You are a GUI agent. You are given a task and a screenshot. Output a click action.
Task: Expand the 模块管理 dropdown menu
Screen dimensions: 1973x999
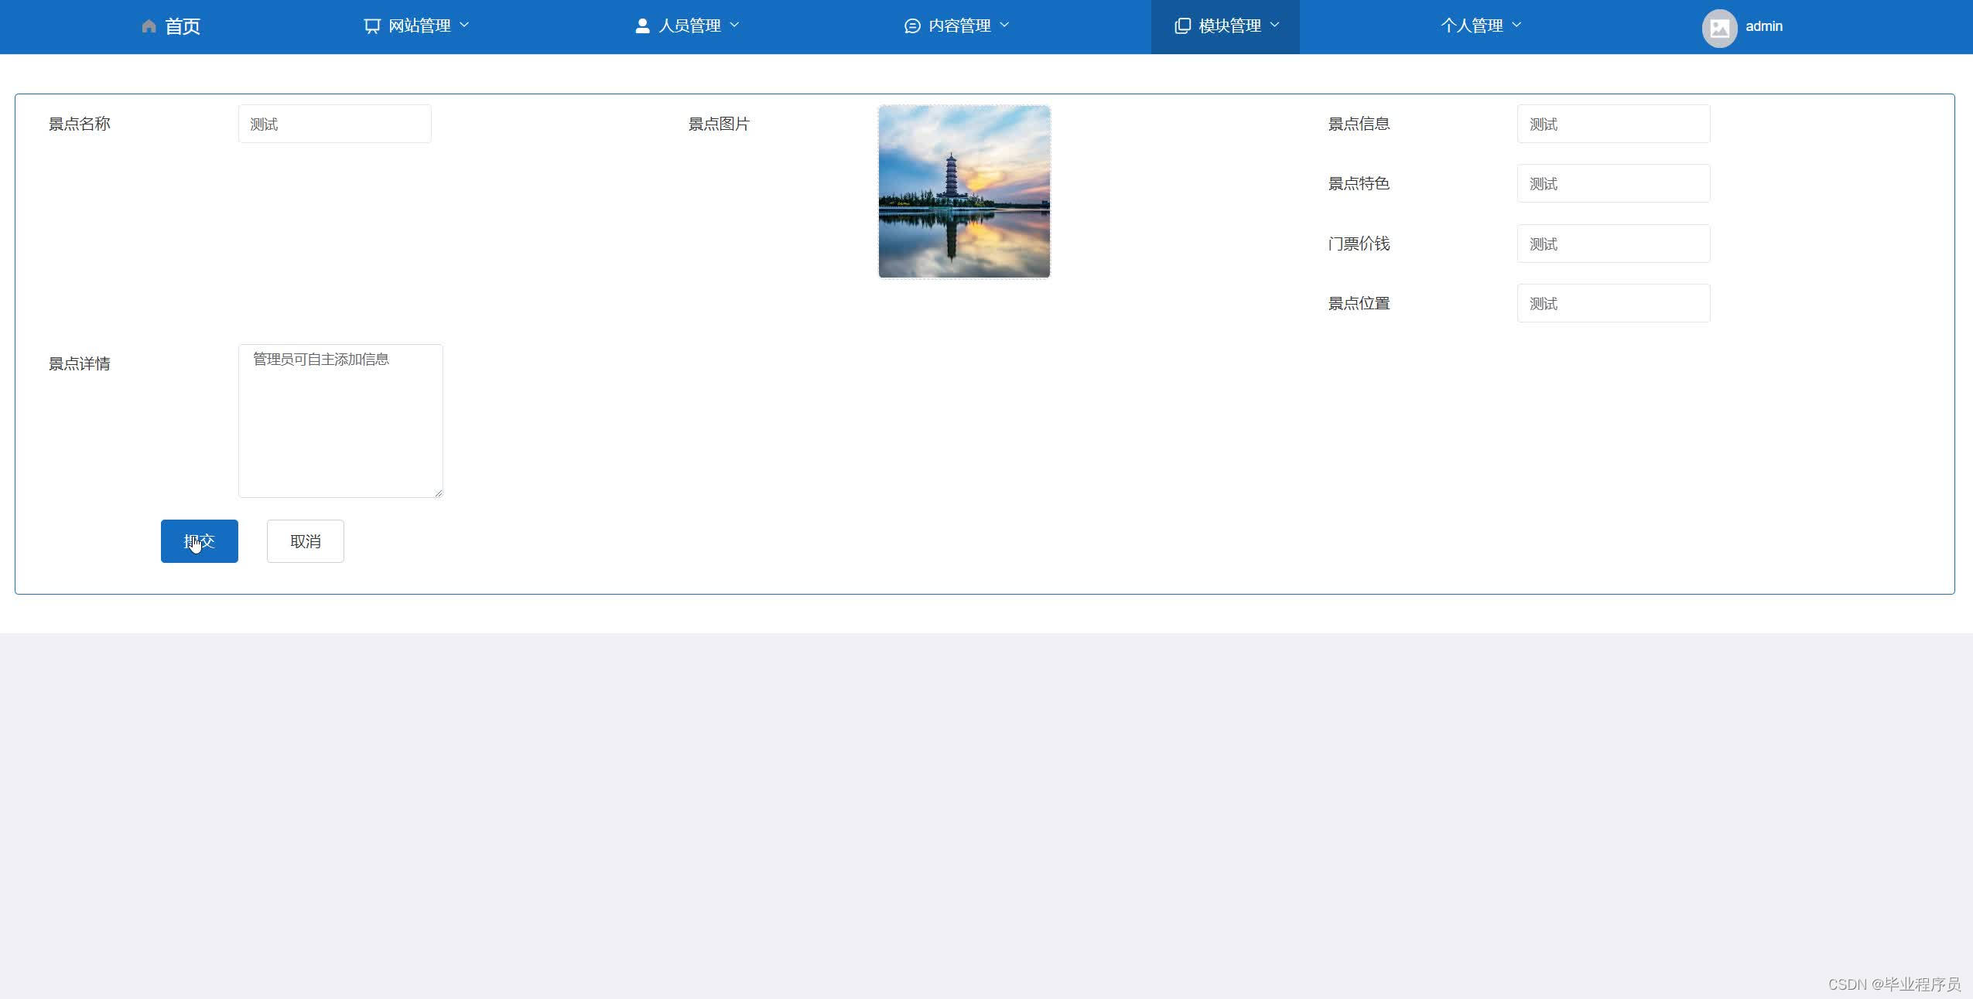click(1223, 26)
